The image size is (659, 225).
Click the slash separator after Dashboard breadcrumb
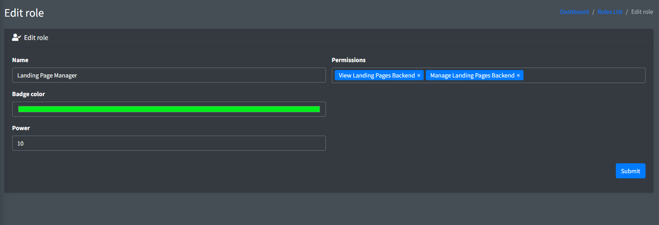click(593, 12)
